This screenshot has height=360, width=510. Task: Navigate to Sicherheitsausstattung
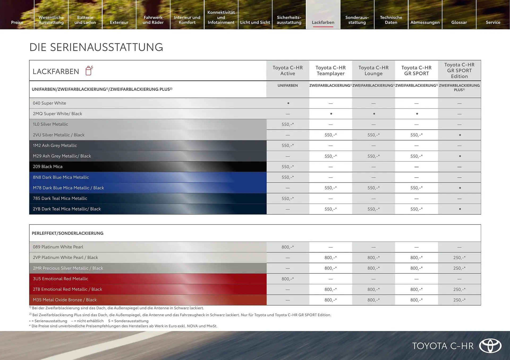289,20
